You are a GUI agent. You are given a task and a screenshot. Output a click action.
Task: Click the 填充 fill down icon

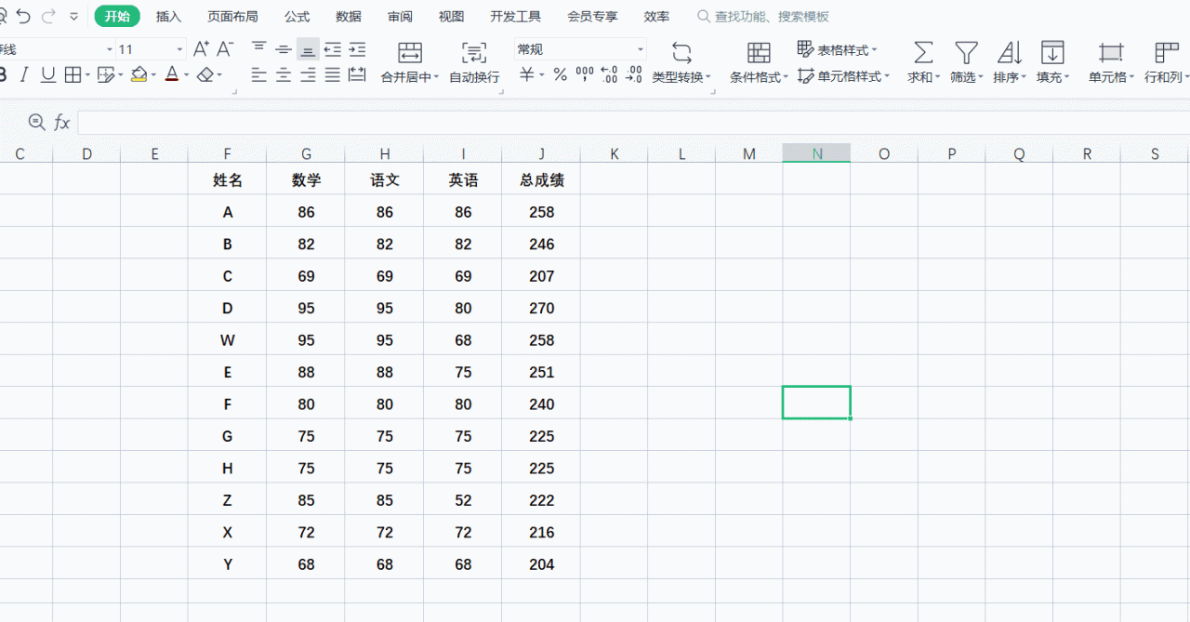tap(1052, 52)
